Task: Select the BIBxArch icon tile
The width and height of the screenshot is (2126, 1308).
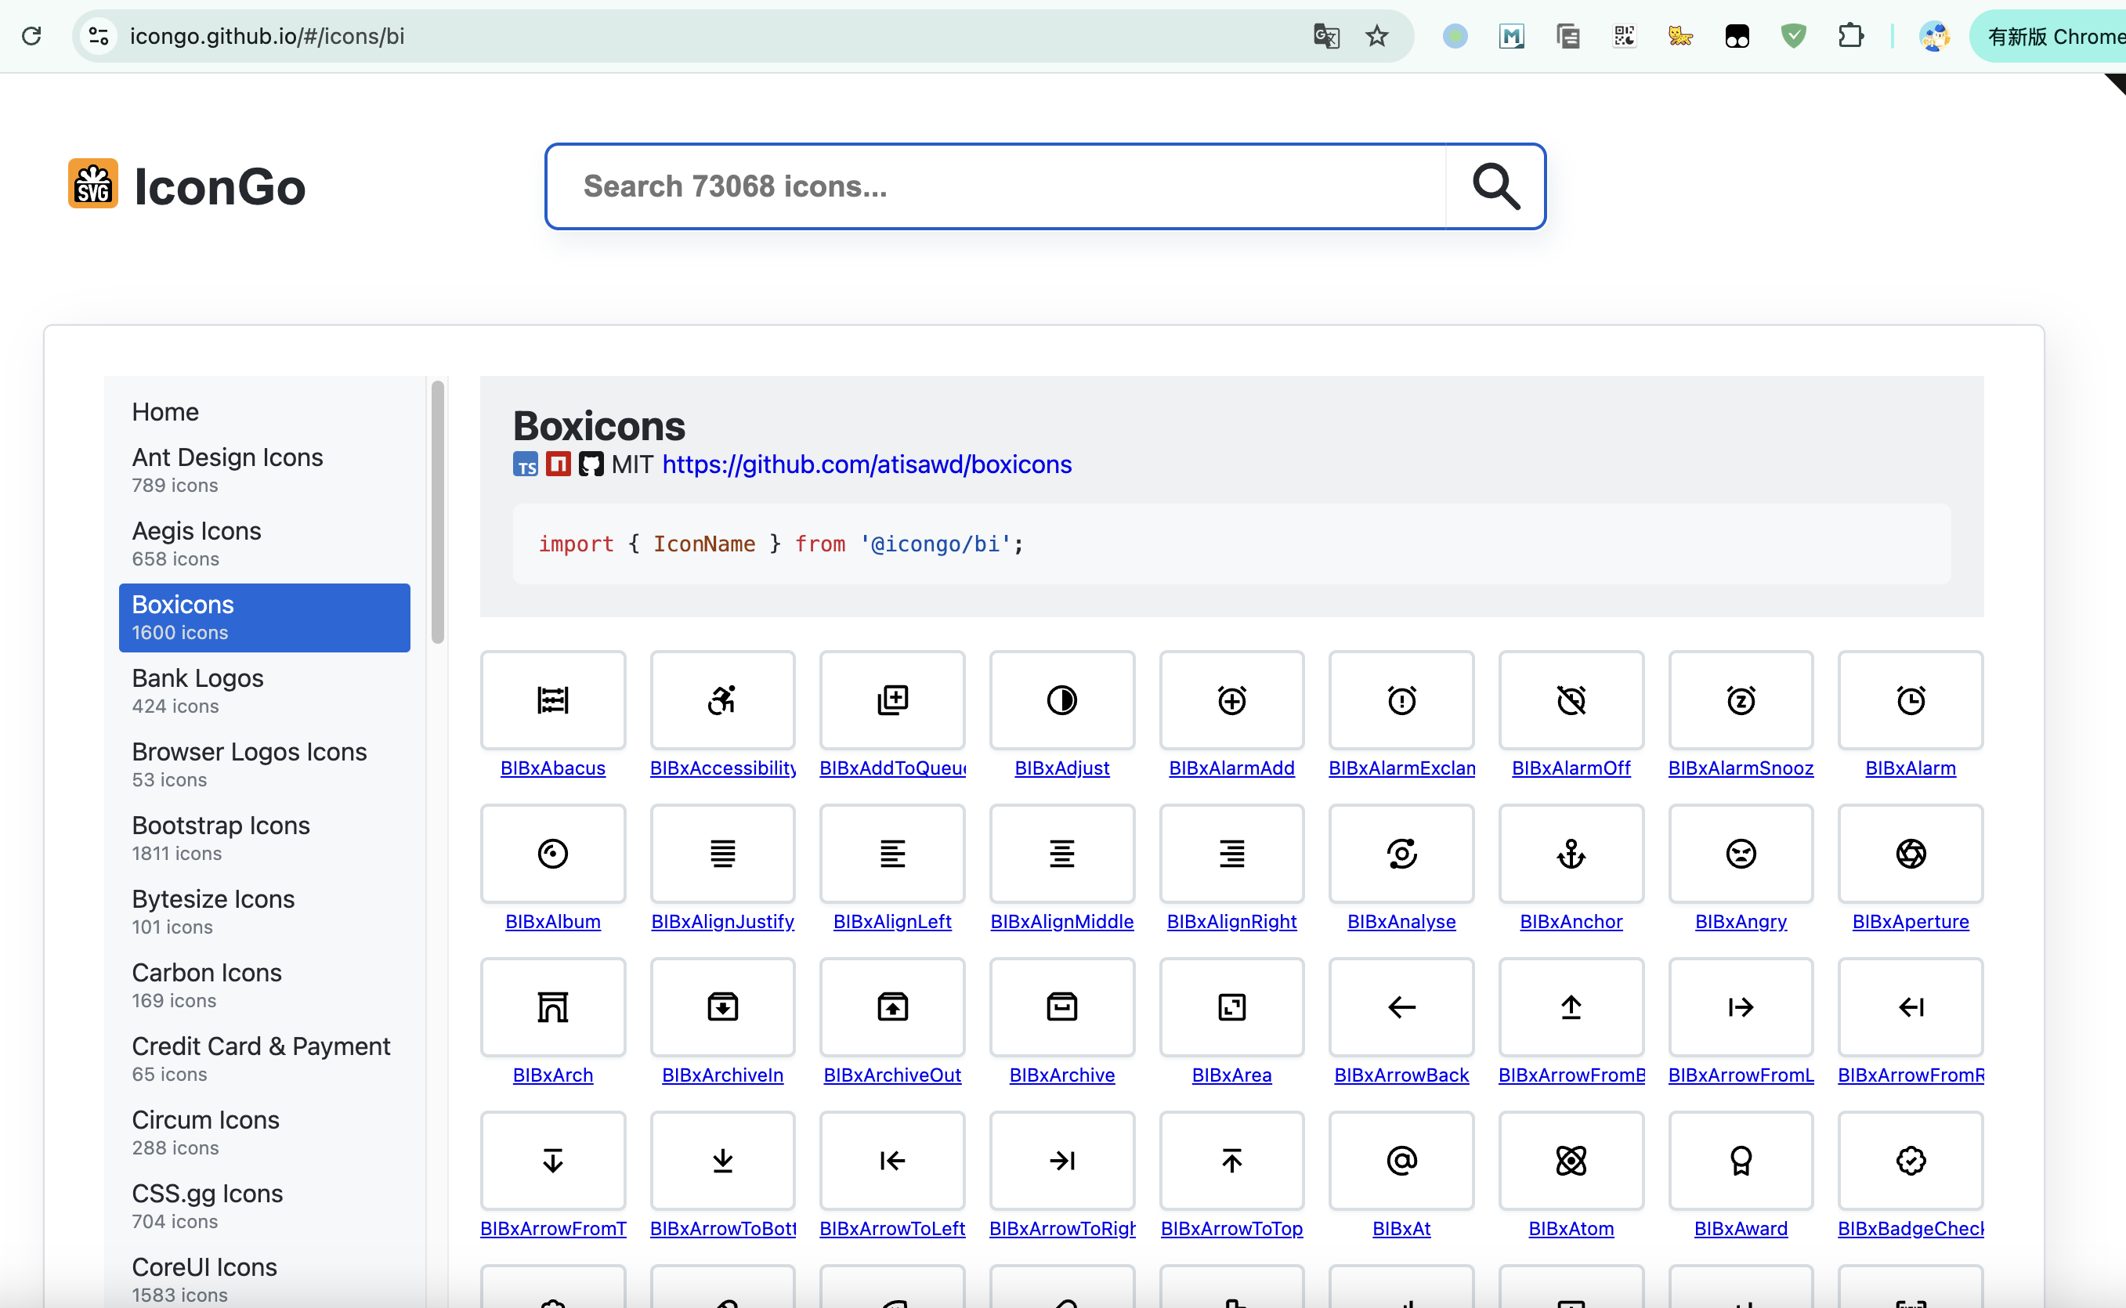Action: click(553, 1007)
